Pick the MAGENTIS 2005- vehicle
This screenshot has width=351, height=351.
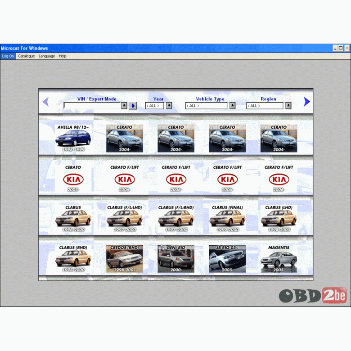click(279, 259)
